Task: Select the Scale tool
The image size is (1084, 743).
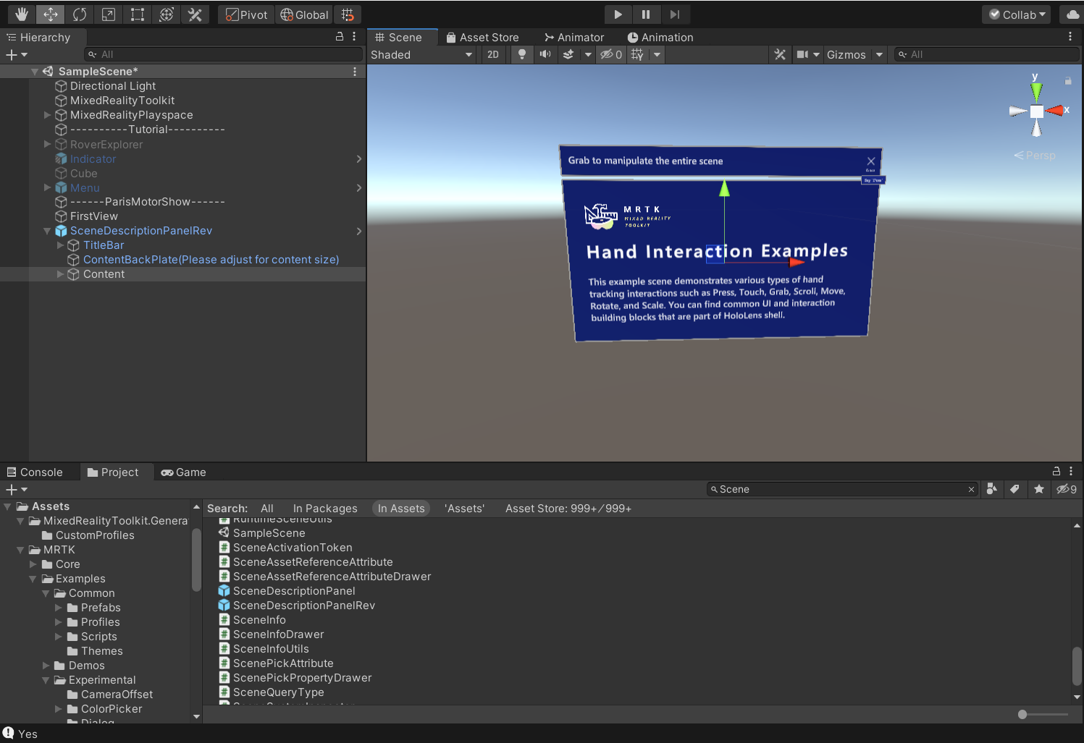Action: [109, 14]
